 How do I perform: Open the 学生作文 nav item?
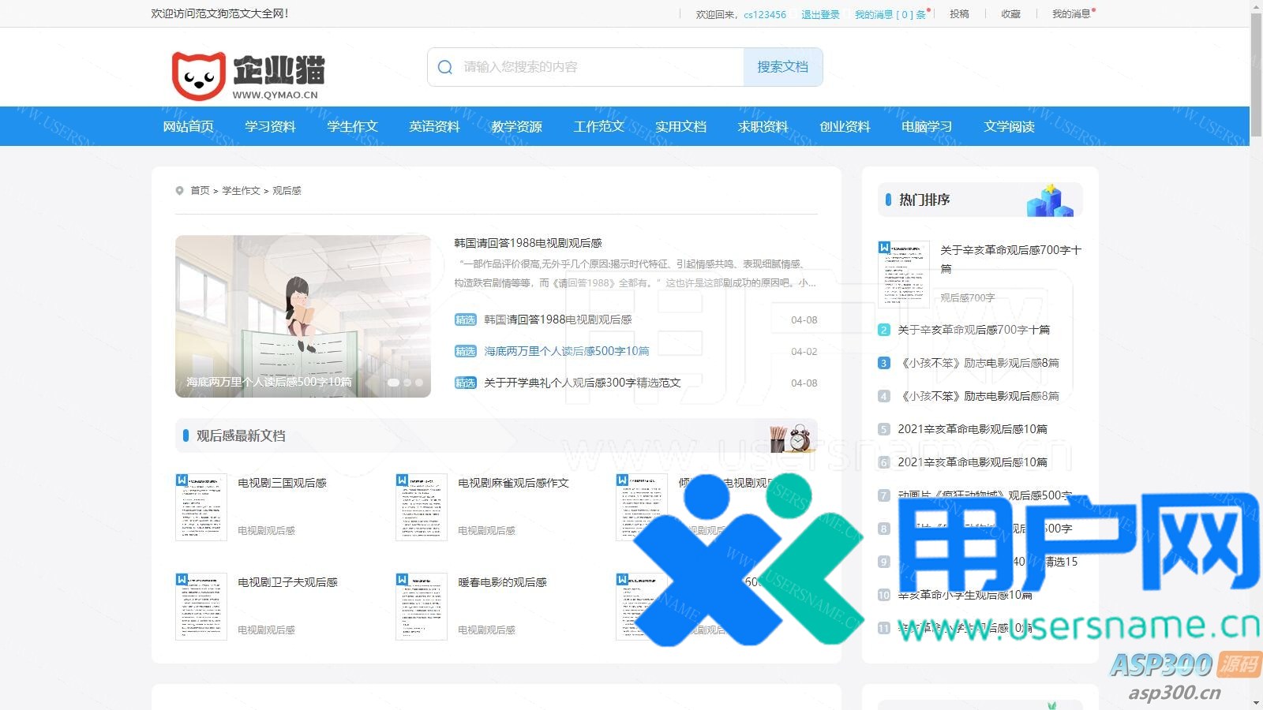(352, 126)
